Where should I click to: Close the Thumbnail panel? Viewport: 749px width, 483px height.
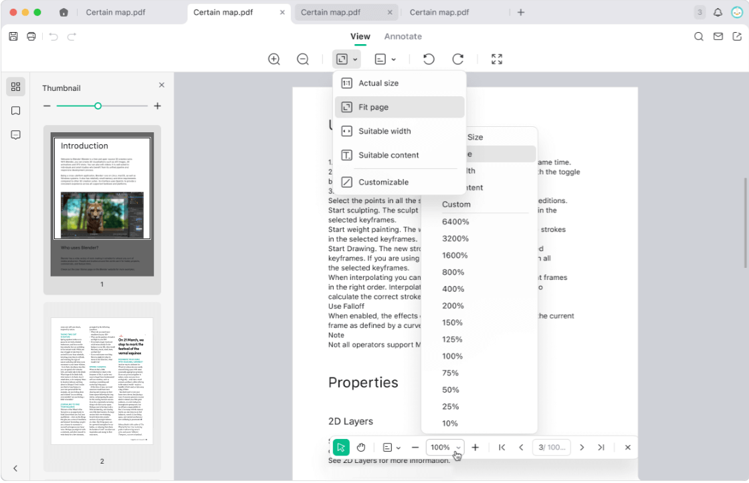pyautogui.click(x=161, y=85)
